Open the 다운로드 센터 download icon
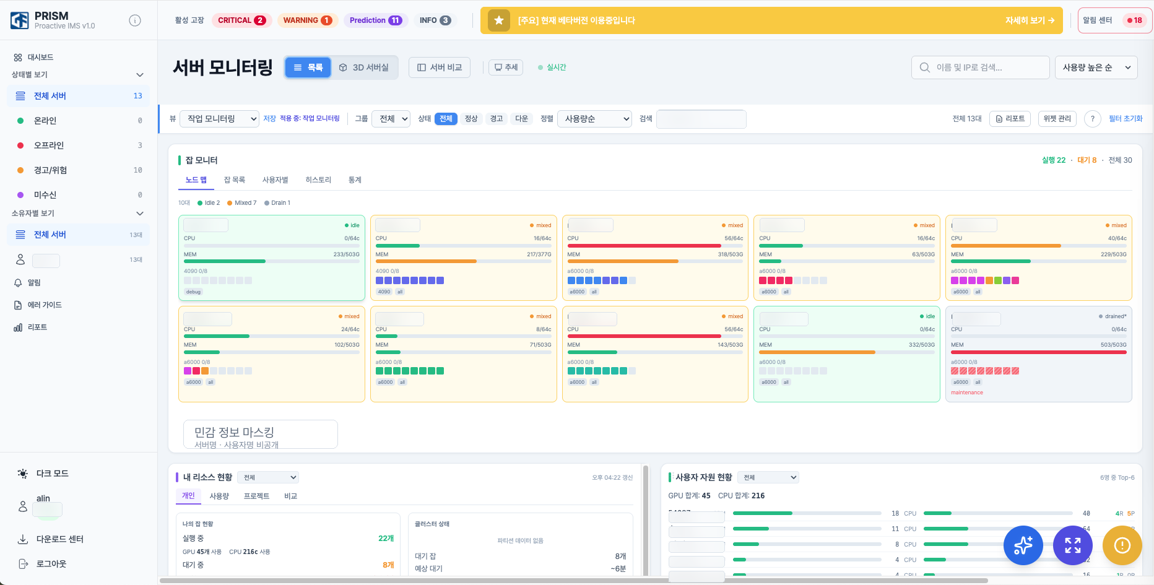 (x=23, y=539)
